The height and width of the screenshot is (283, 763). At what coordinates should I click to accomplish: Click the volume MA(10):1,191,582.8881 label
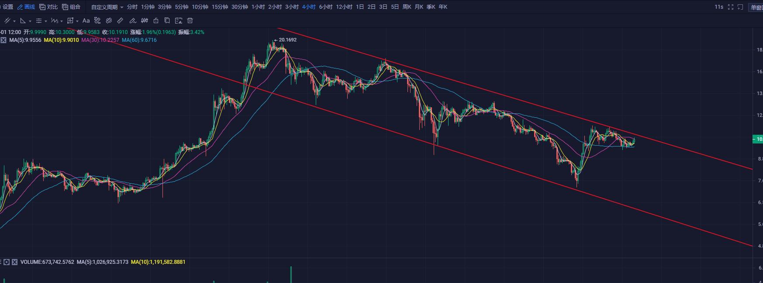[x=158, y=262]
